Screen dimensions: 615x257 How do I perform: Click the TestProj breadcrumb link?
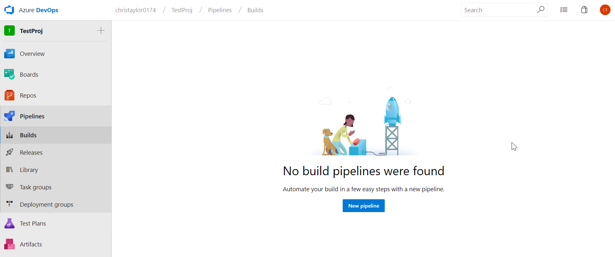tap(182, 10)
